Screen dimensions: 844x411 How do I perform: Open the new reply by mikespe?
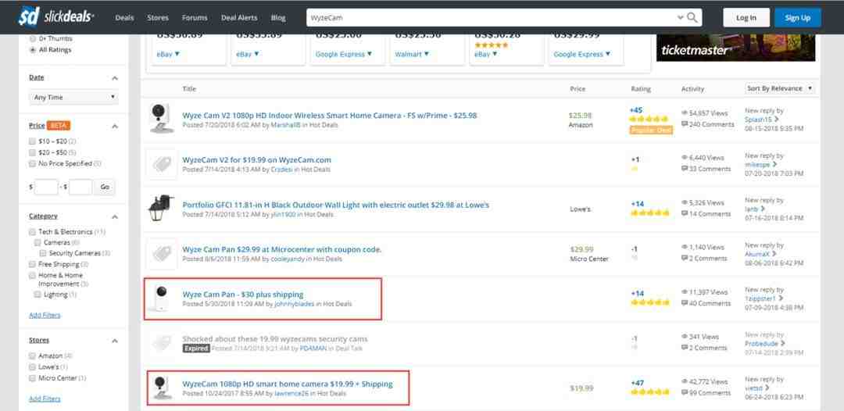click(761, 164)
